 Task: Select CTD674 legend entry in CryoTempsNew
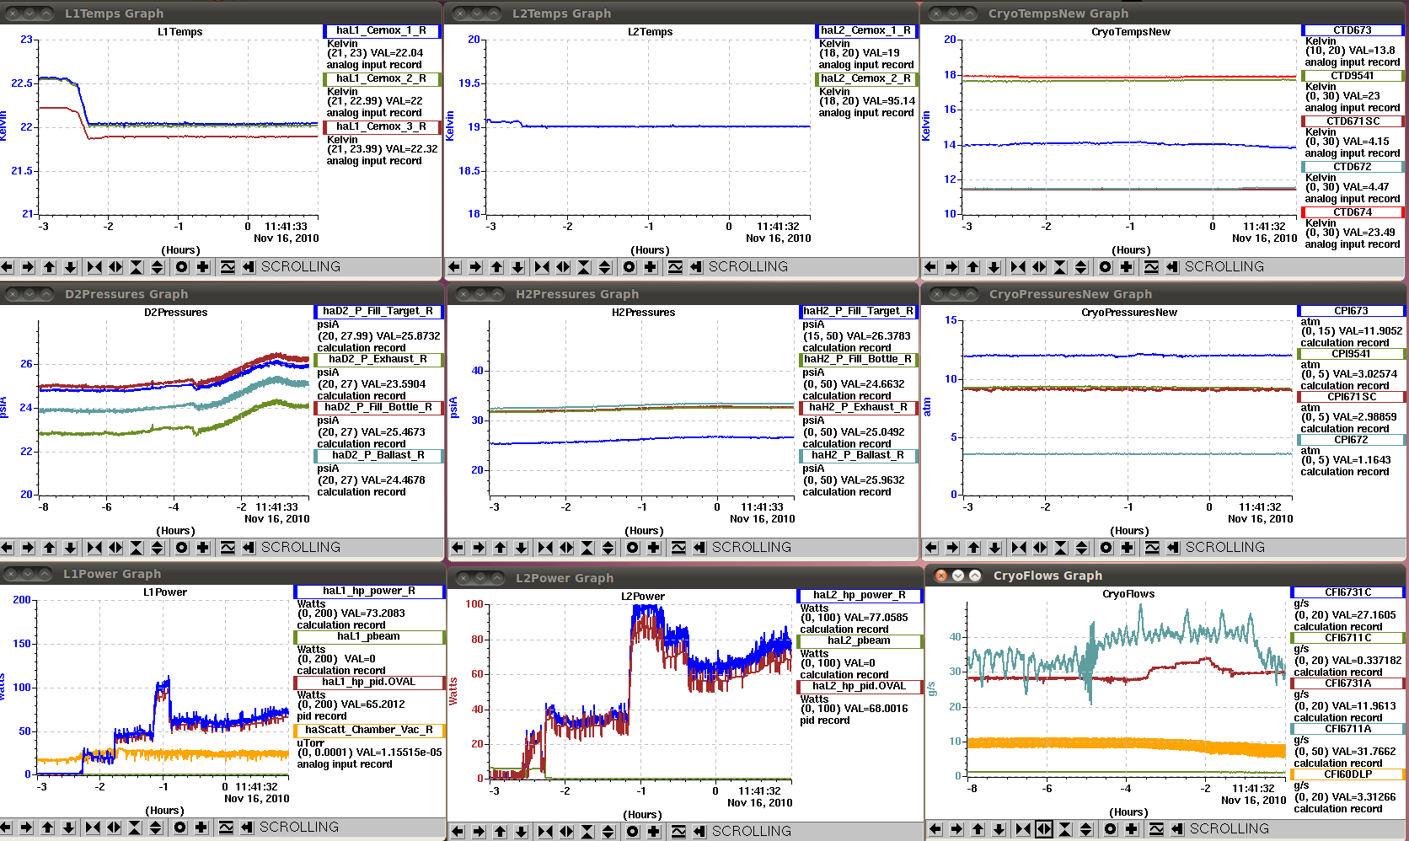(x=1352, y=212)
